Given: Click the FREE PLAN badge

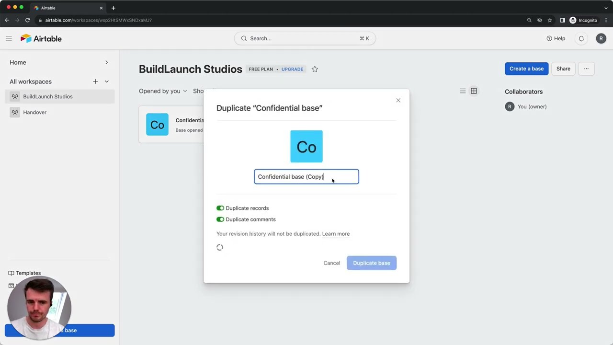Looking at the screenshot, I should click(x=261, y=69).
